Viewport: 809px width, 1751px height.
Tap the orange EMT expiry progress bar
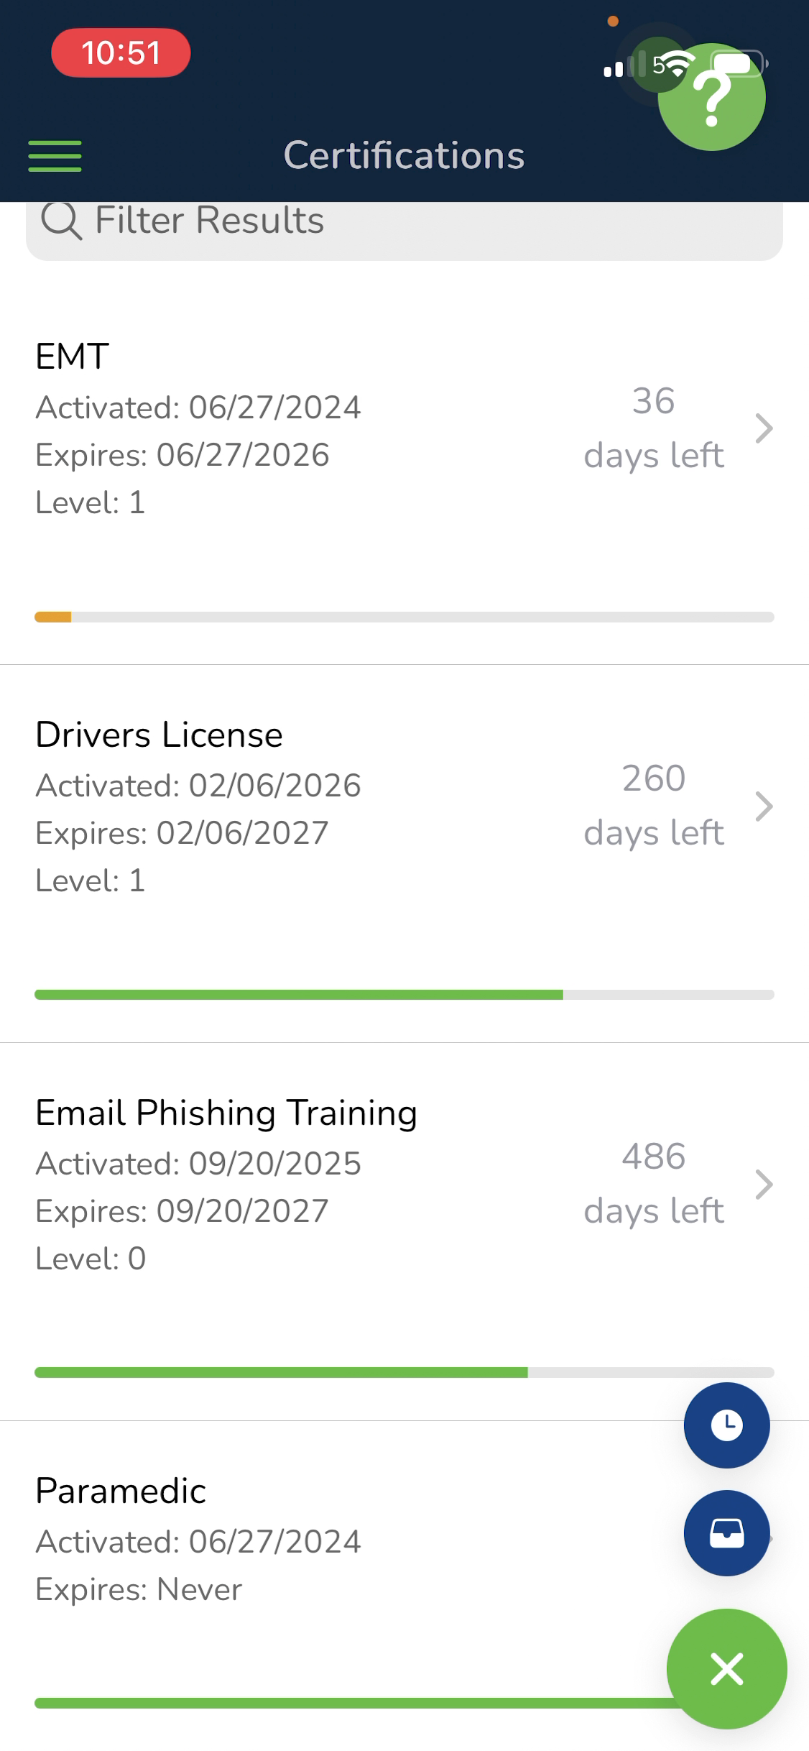53,617
